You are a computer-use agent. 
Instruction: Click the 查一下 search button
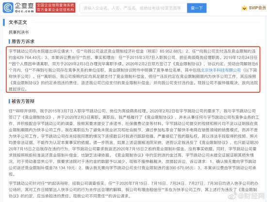click(197, 8)
